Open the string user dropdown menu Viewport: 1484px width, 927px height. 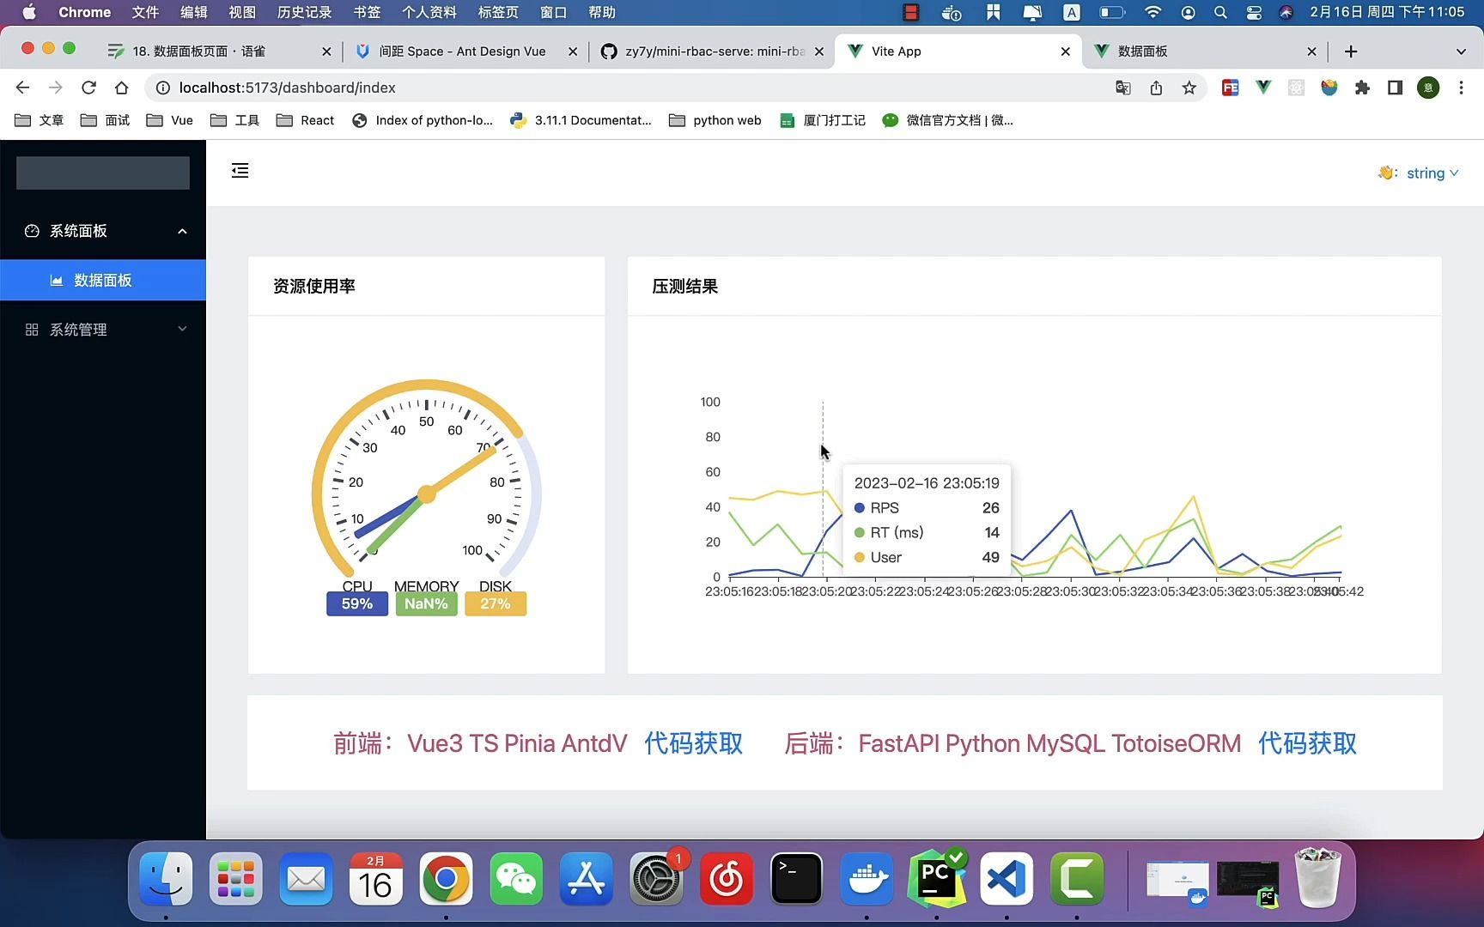pos(1426,173)
